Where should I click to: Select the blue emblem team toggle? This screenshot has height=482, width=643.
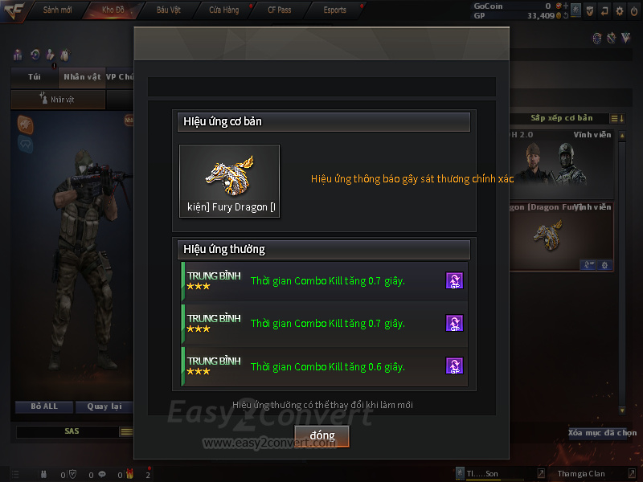click(25, 145)
